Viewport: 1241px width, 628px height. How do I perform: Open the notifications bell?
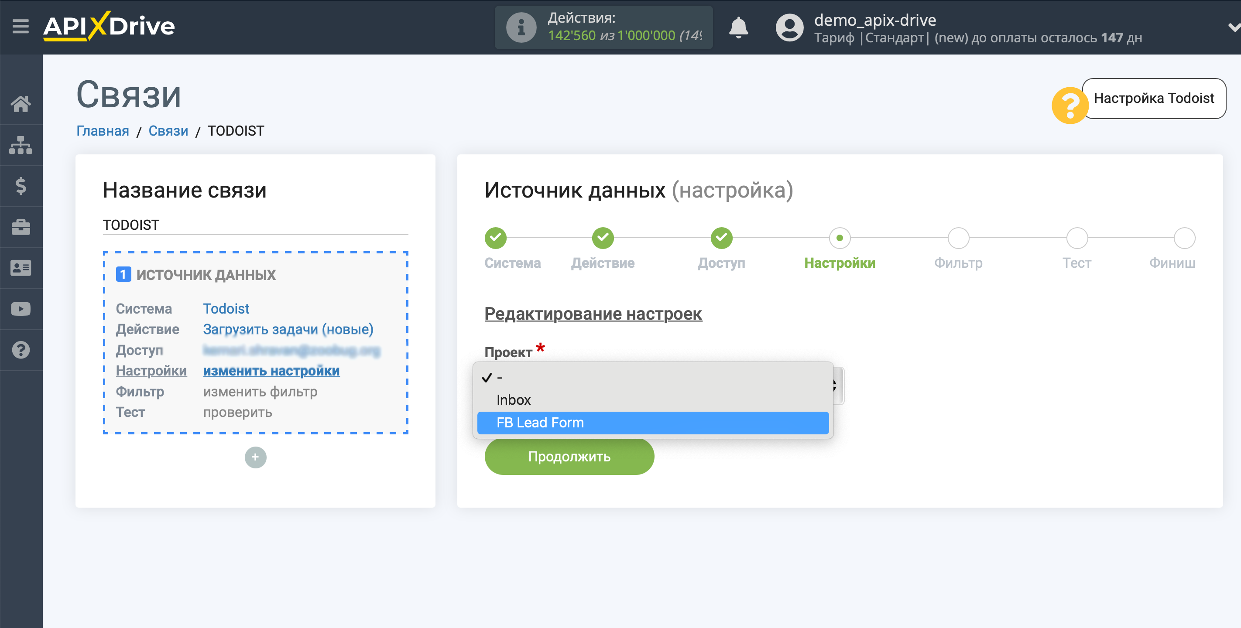coord(738,27)
